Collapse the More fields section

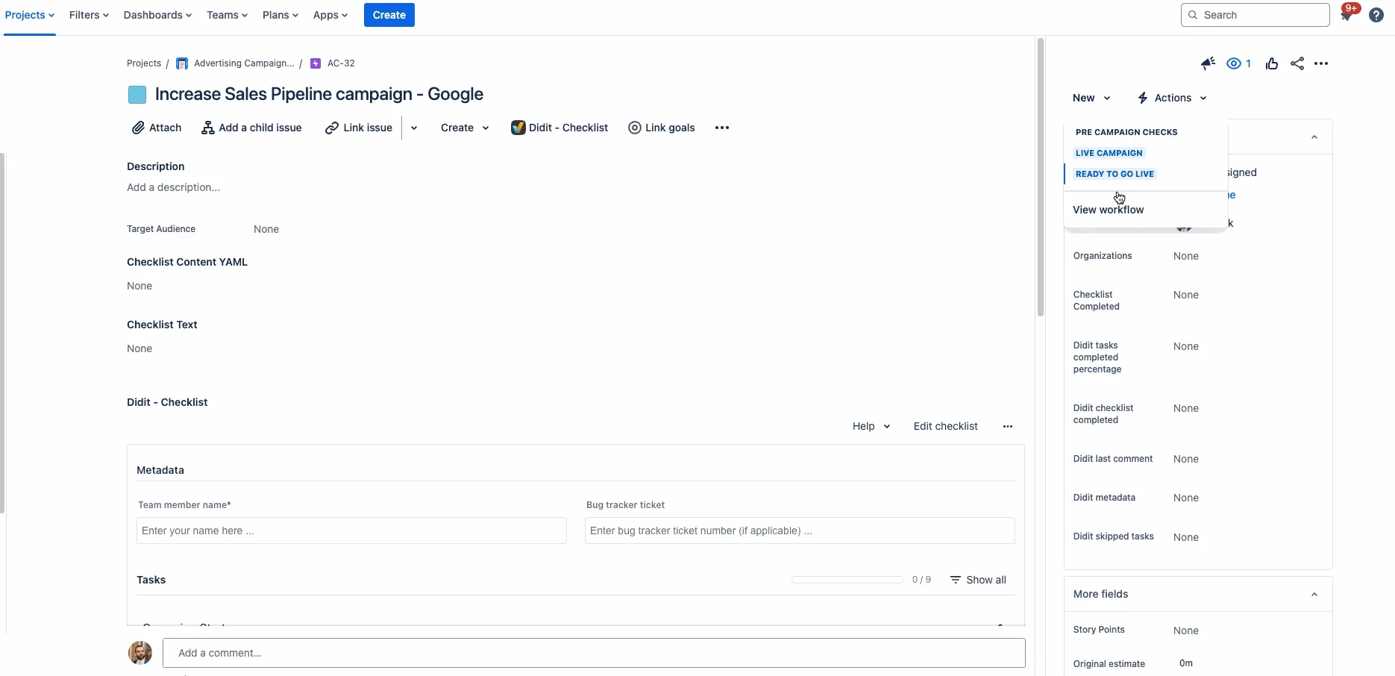tap(1314, 595)
